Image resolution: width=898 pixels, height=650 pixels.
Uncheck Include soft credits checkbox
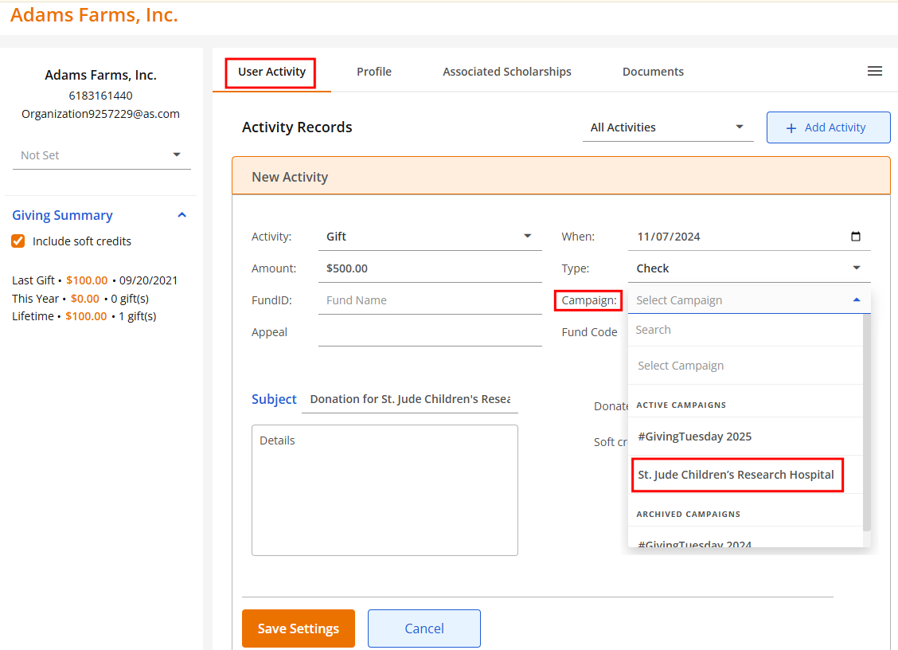[18, 241]
